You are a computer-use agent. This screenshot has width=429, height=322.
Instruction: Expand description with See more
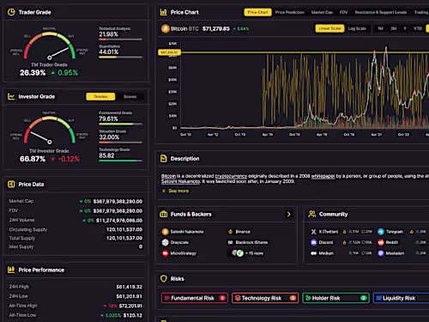click(178, 191)
